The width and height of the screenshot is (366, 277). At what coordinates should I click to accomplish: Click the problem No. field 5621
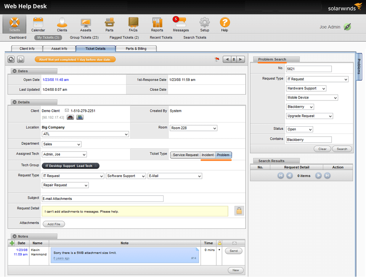pos(309,69)
